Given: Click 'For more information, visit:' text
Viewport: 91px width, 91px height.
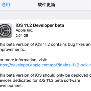Looking at the screenshot, I should click(24, 60).
